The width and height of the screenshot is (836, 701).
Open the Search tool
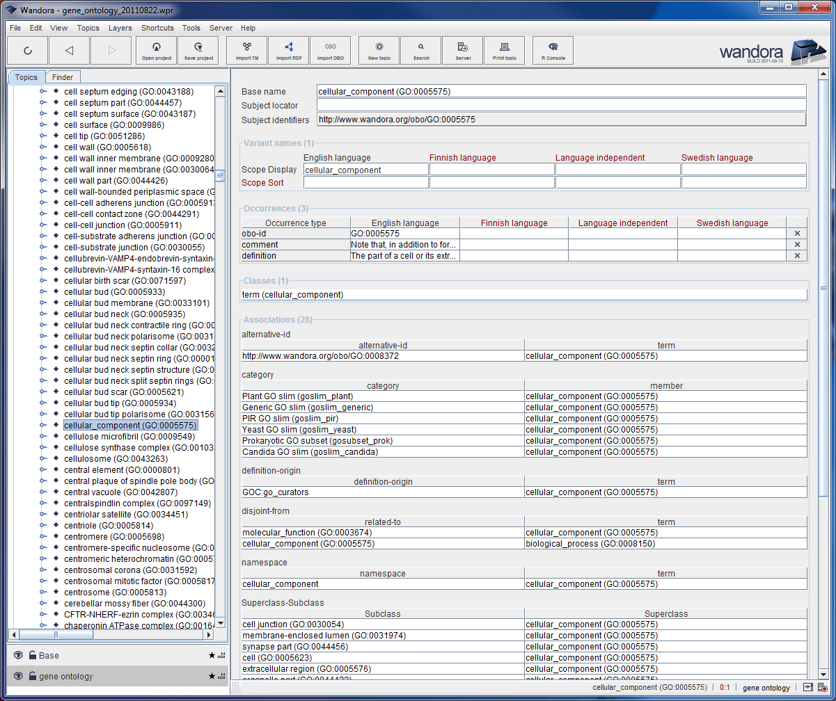[420, 50]
